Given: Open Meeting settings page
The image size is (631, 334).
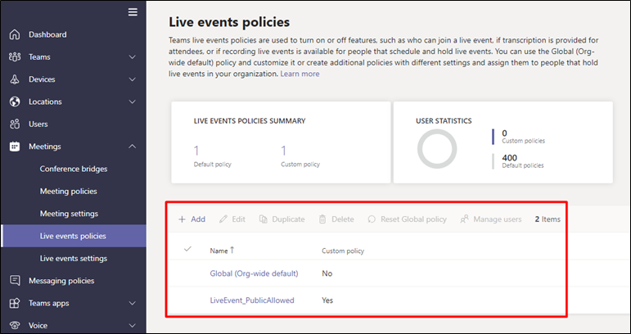Looking at the screenshot, I should [x=69, y=214].
